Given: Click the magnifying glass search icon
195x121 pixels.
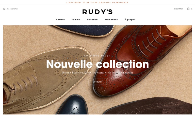Looking at the screenshot, I should tap(4, 9).
